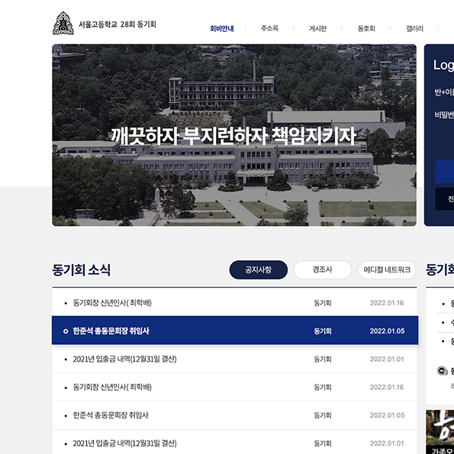This screenshot has height=454, width=454.
Task: Switch to the 경조사 tab
Action: [323, 270]
